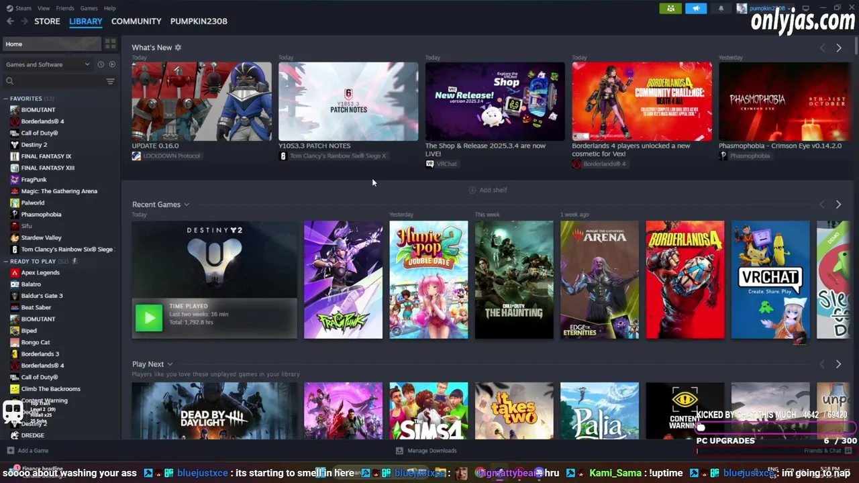Viewport: 859px width, 483px height.
Task: Select FragPunk in the library sidebar
Action: pos(34,180)
